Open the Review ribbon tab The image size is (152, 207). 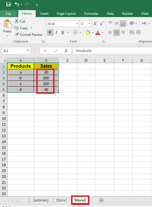pos(127,14)
